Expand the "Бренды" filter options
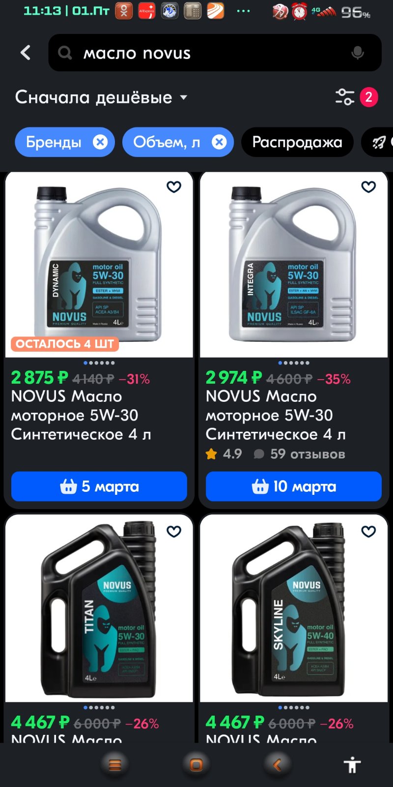Image resolution: width=393 pixels, height=787 pixels. pos(54,142)
